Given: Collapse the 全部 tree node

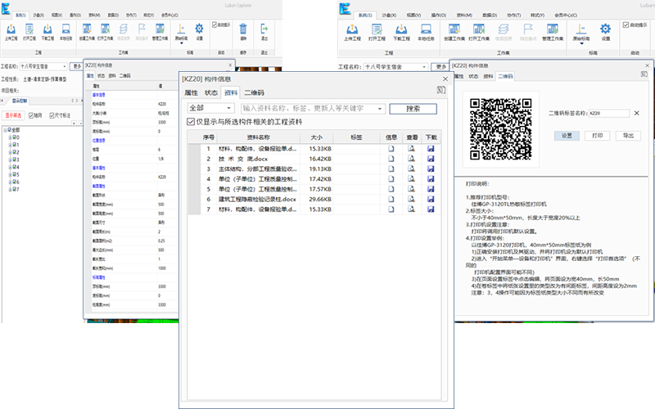Looking at the screenshot, I should coord(5,130).
